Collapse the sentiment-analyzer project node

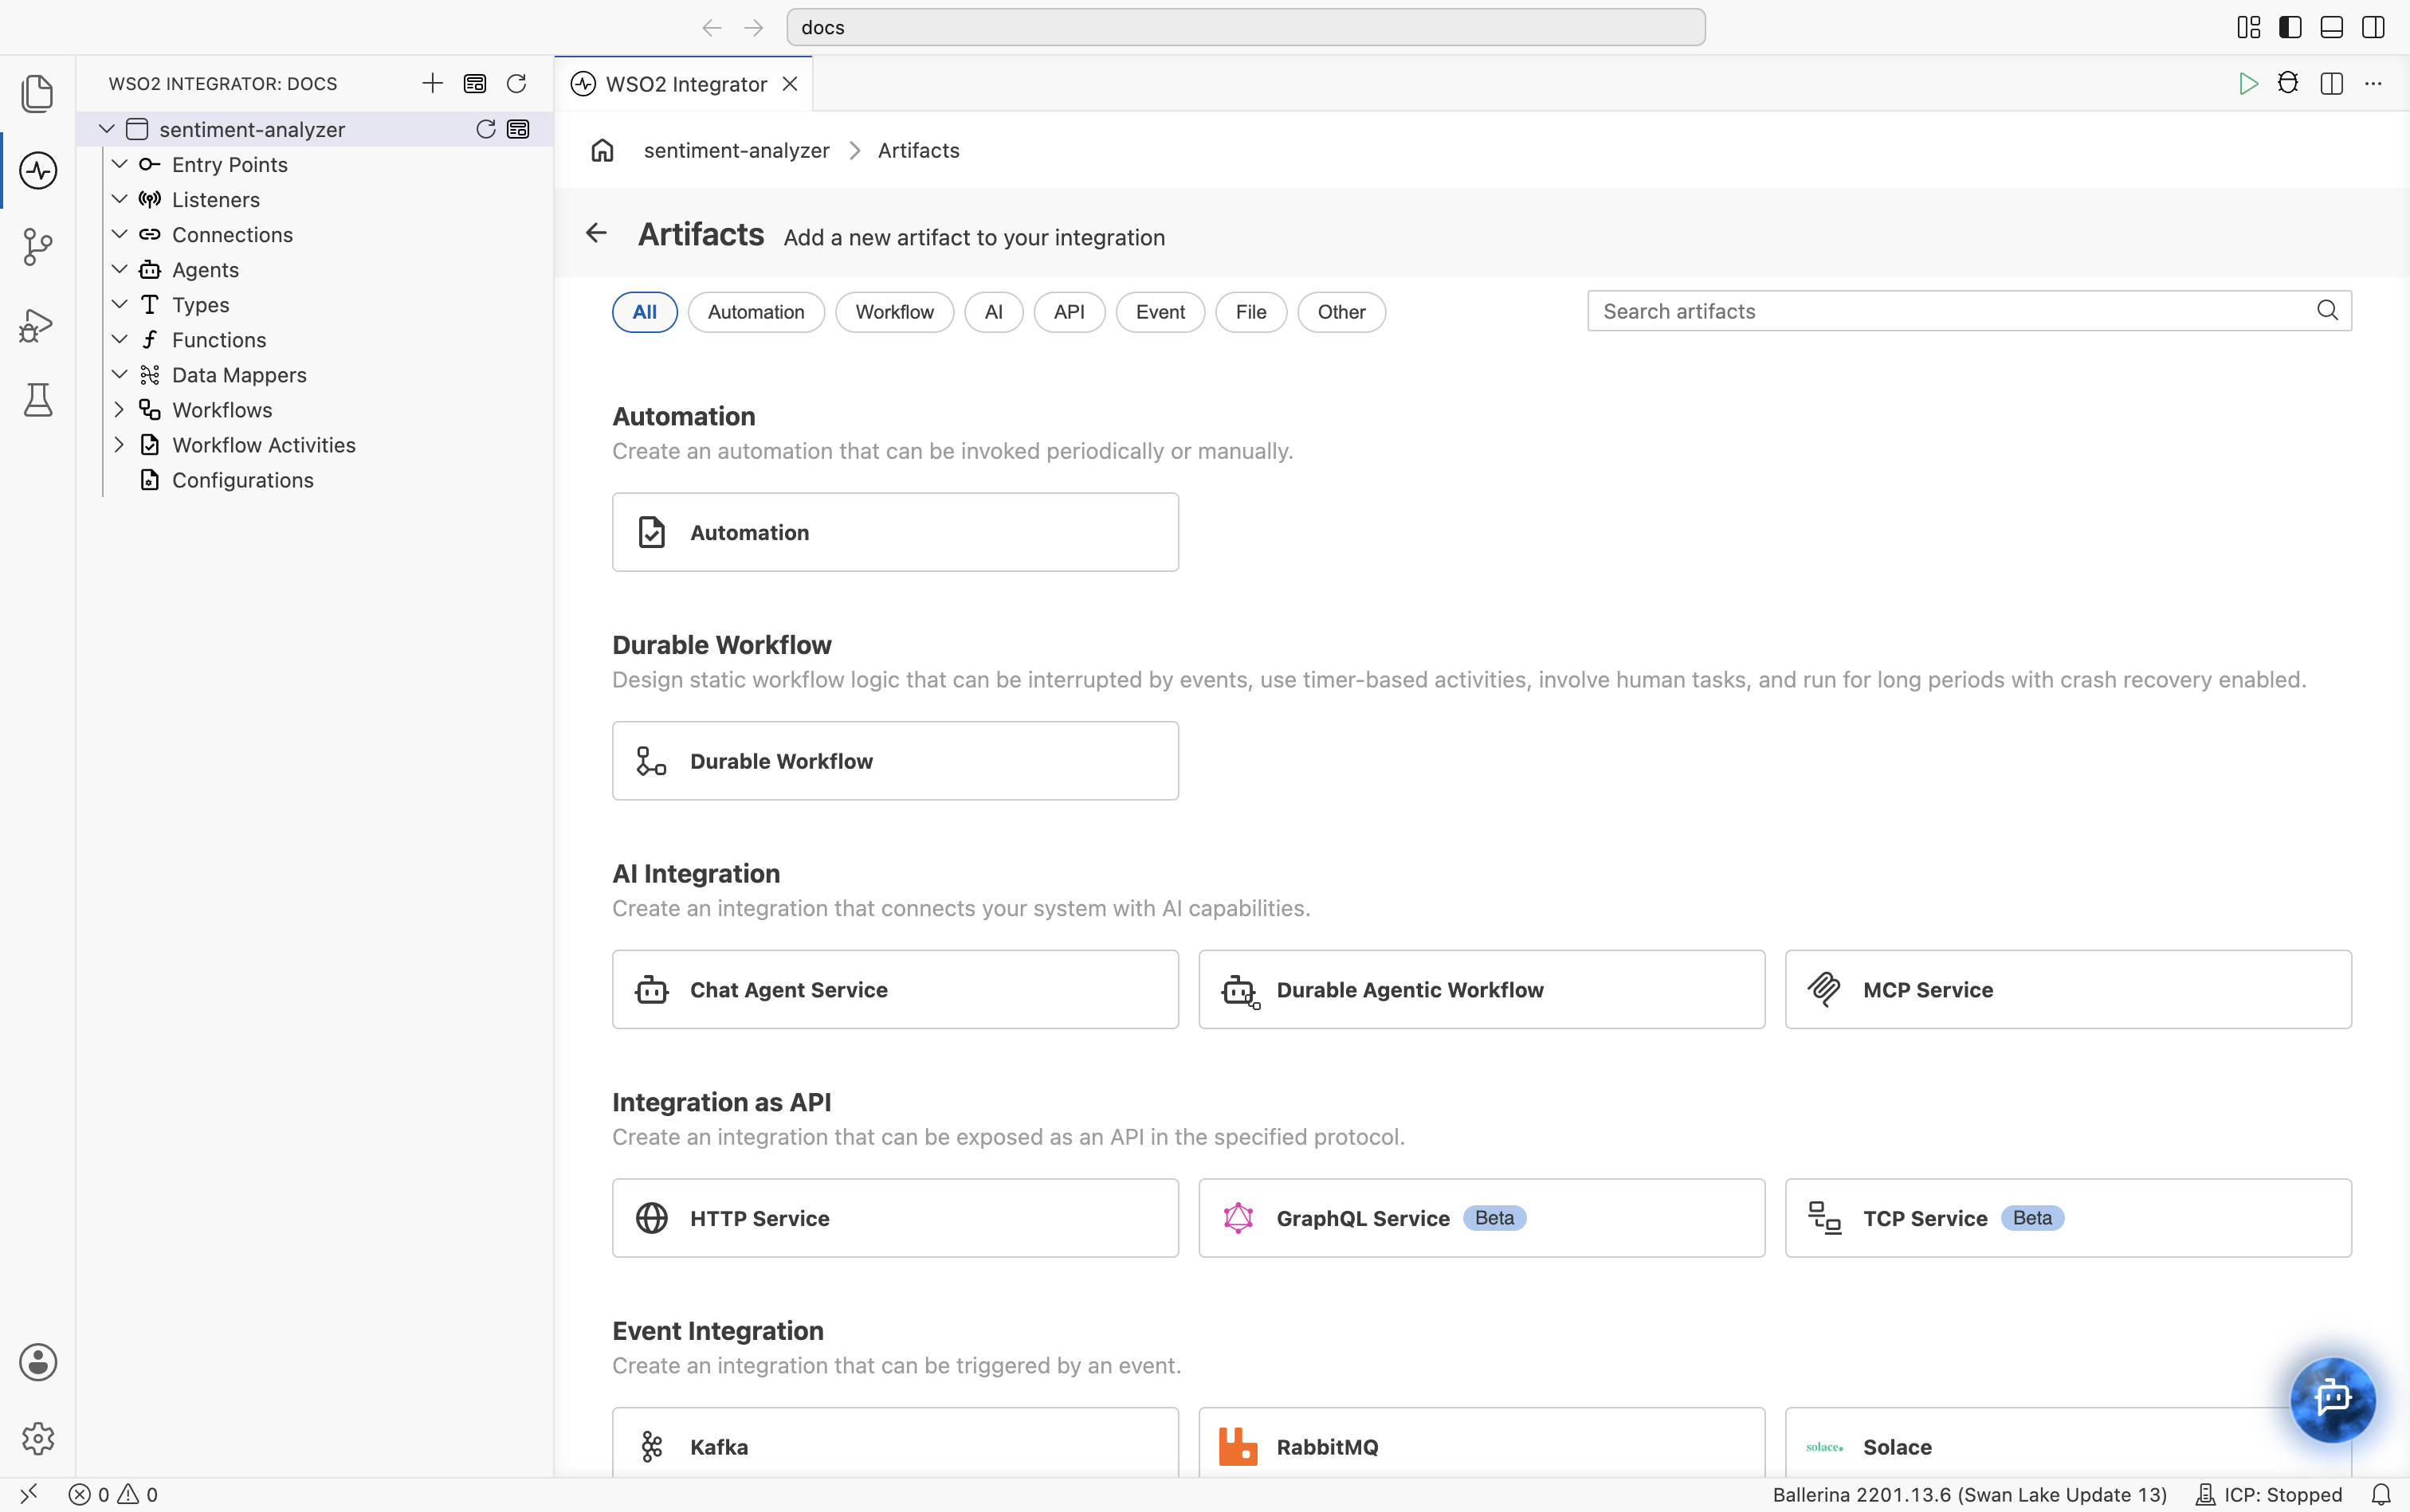click(106, 129)
